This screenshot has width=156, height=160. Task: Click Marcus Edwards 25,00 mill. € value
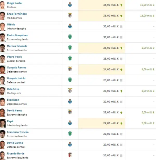(111, 48)
